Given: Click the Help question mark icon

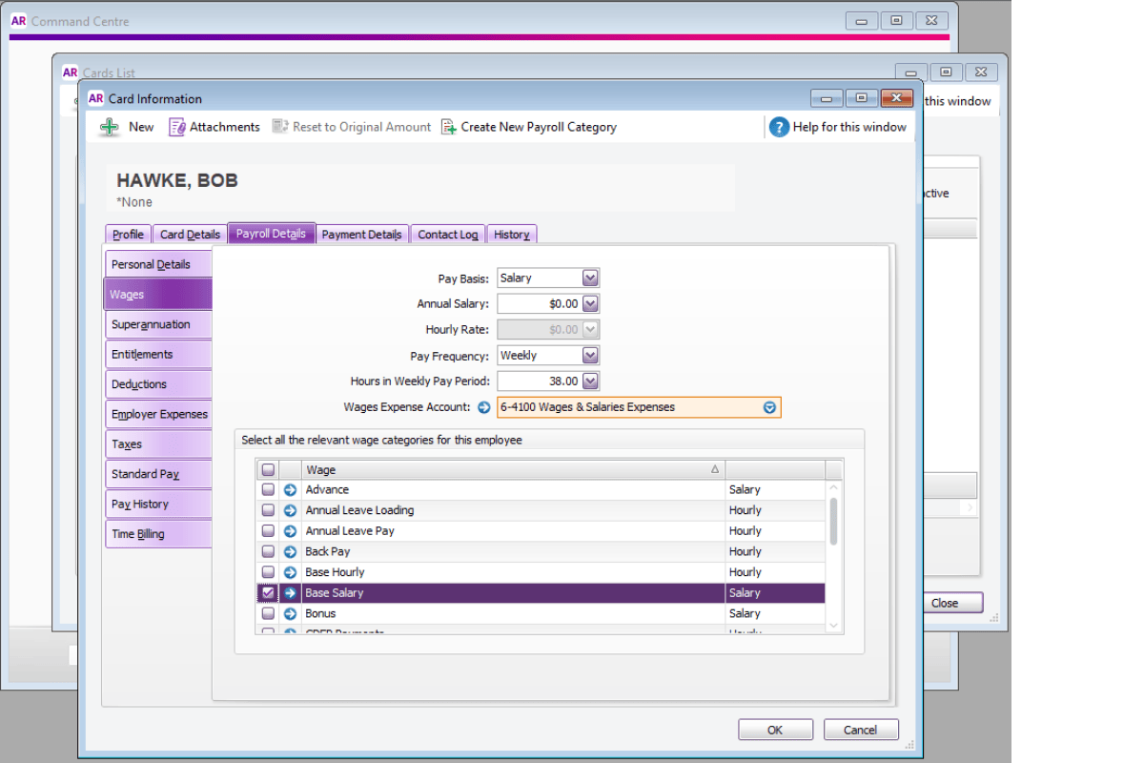Looking at the screenshot, I should 781,126.
